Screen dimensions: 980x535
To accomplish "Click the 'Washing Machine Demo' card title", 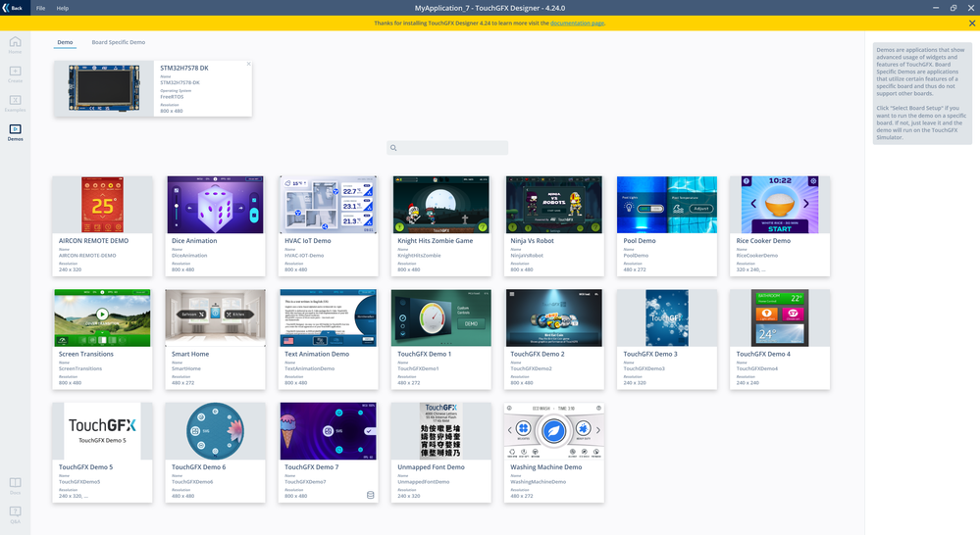I will (546, 467).
